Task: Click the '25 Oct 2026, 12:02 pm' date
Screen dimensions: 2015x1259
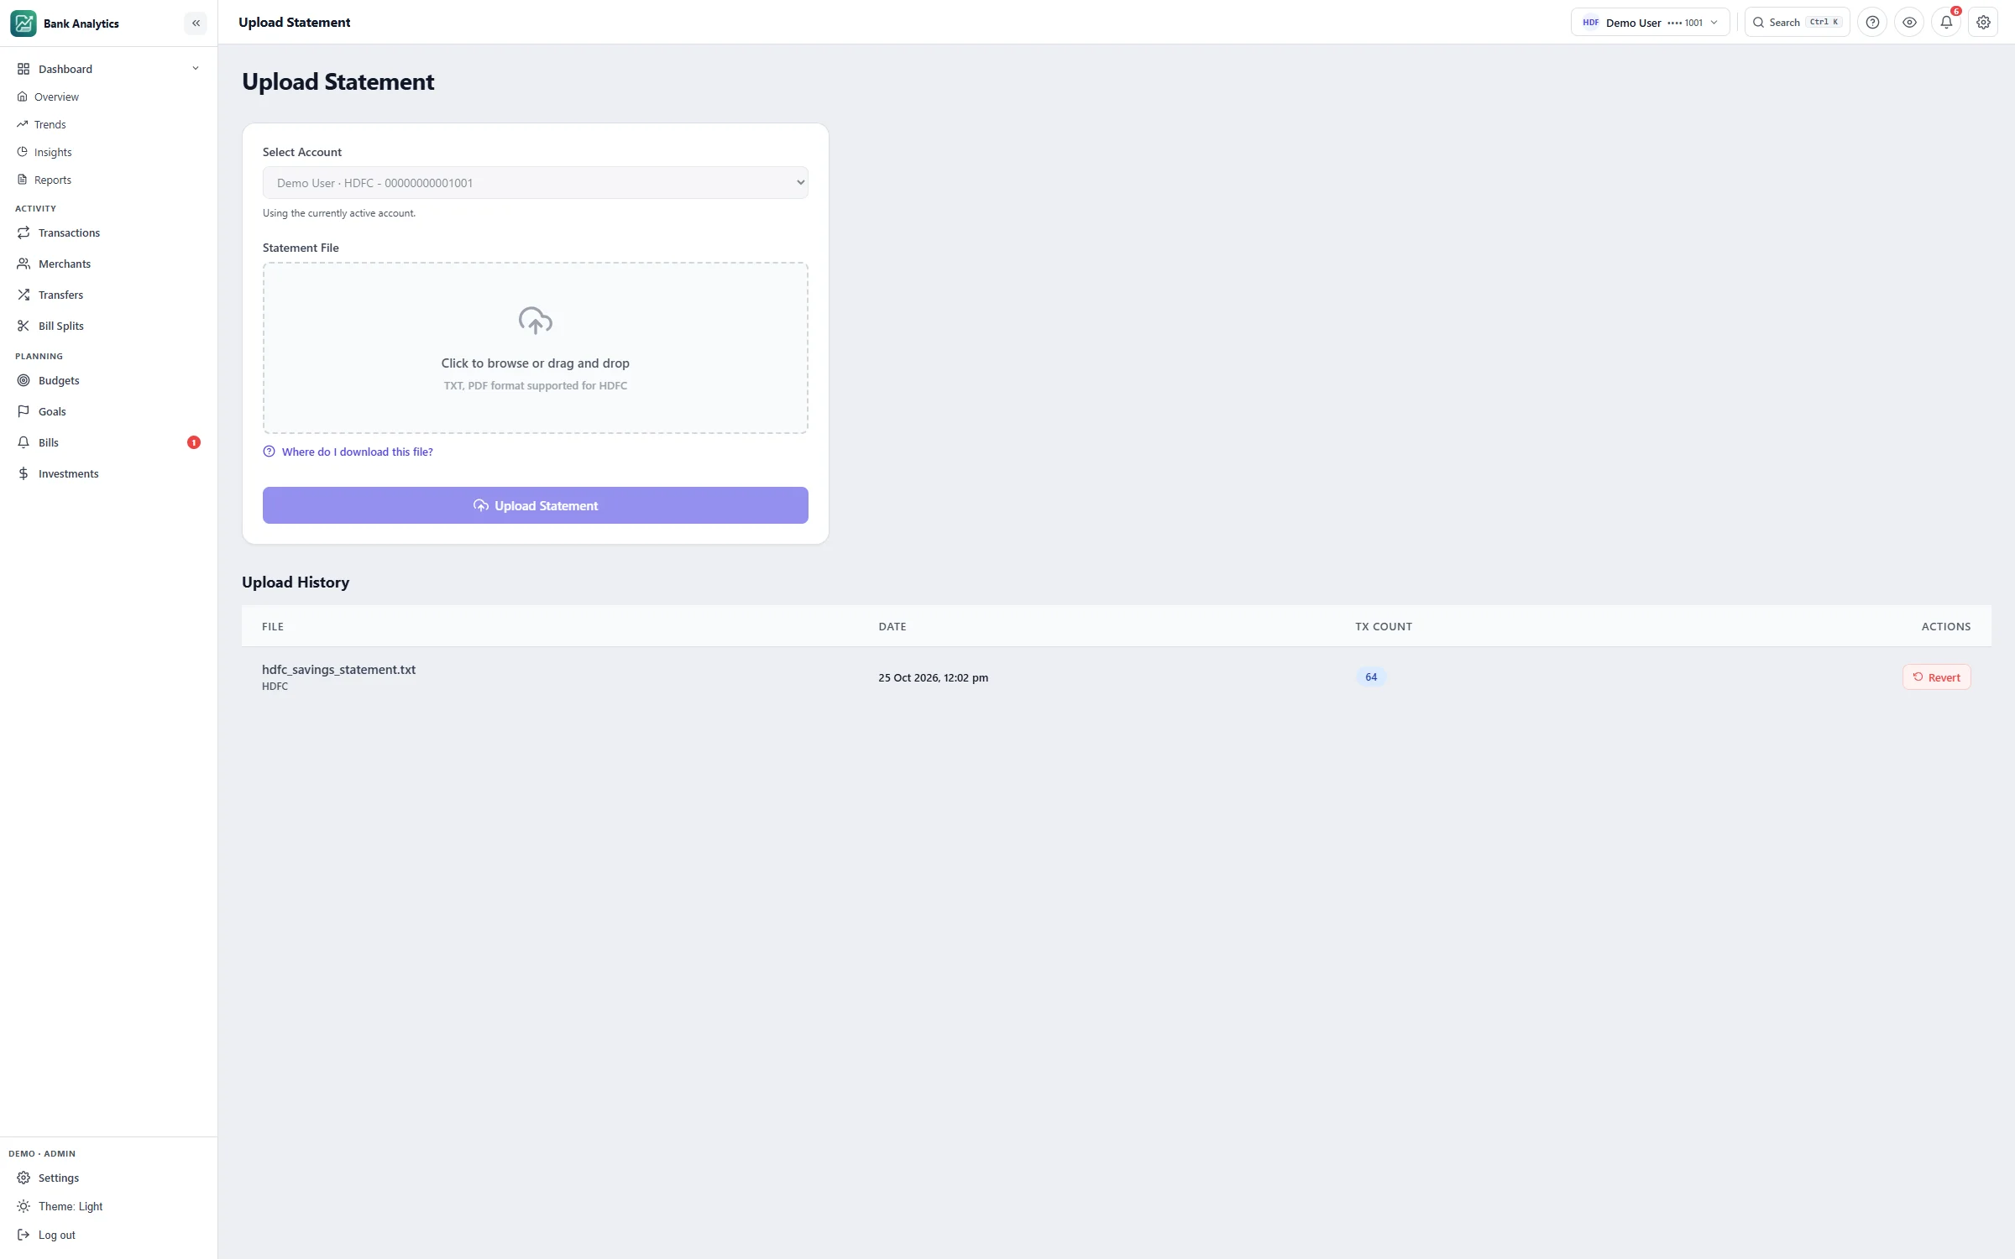Action: [x=933, y=678]
